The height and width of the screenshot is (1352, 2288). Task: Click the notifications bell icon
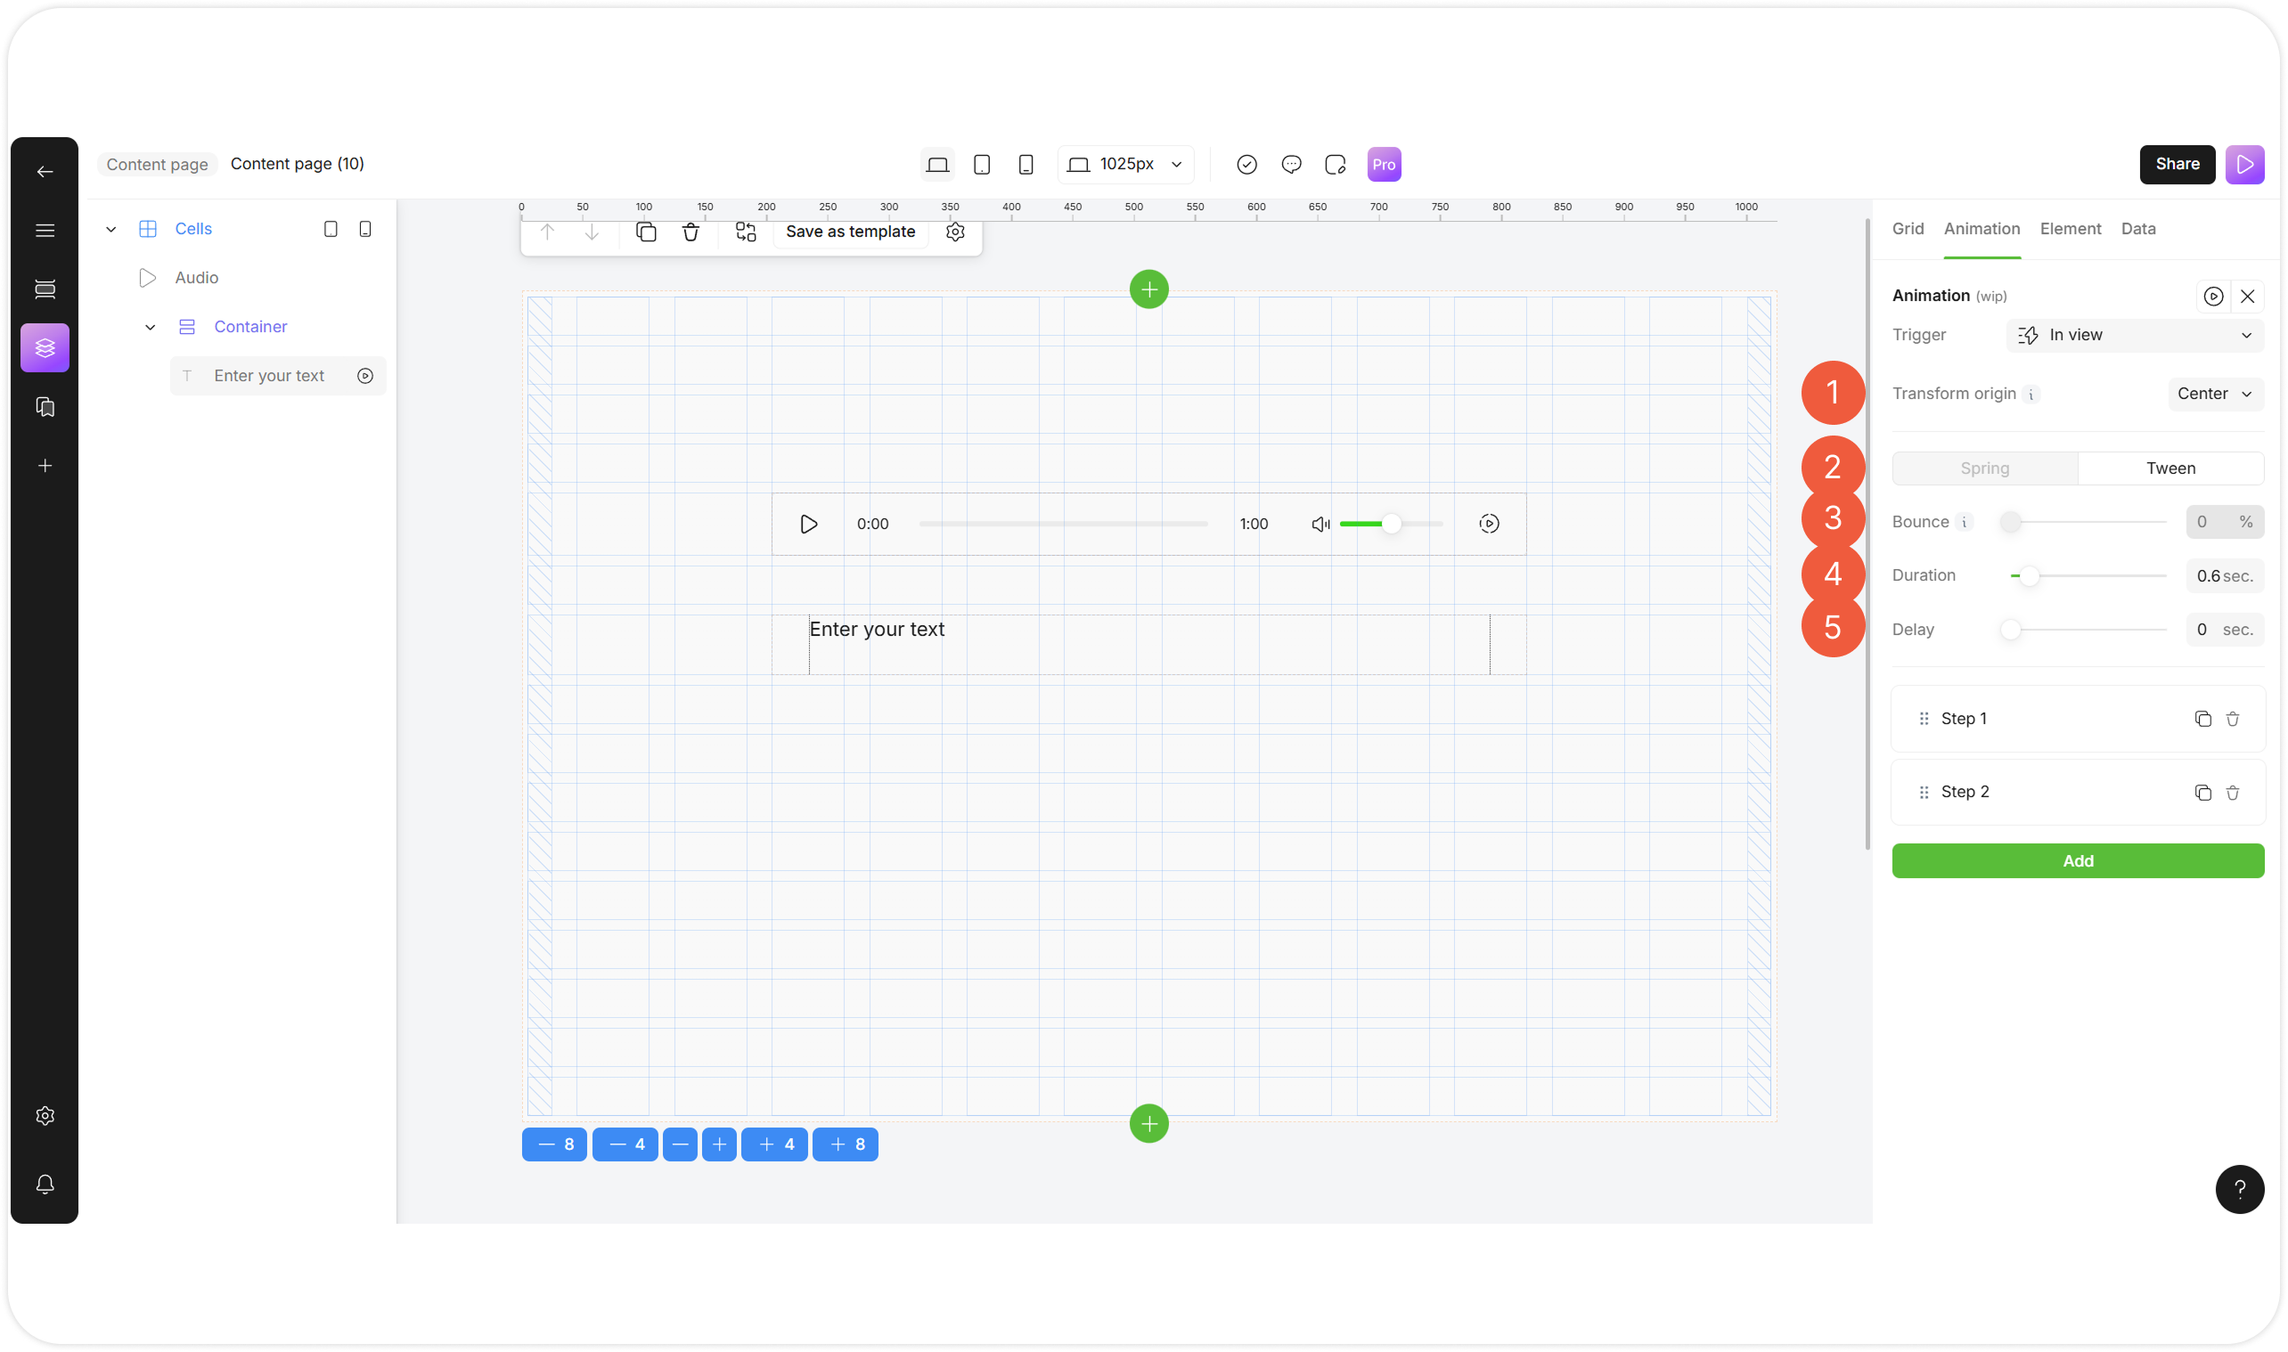[45, 1184]
